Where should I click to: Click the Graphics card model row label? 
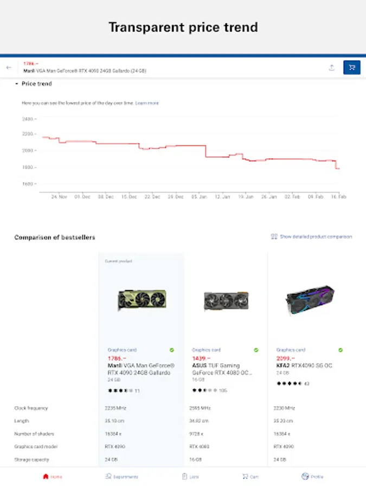coord(36,446)
